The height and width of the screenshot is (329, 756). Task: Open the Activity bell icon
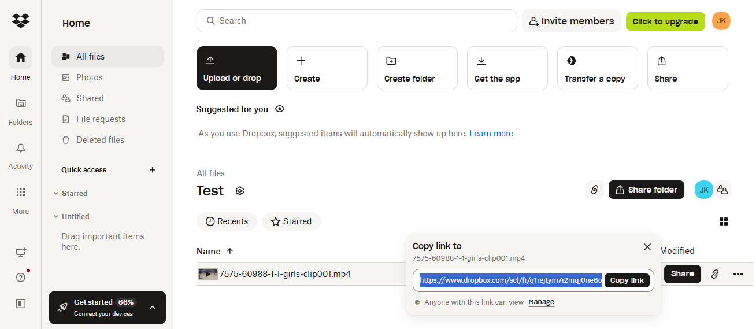[x=21, y=148]
